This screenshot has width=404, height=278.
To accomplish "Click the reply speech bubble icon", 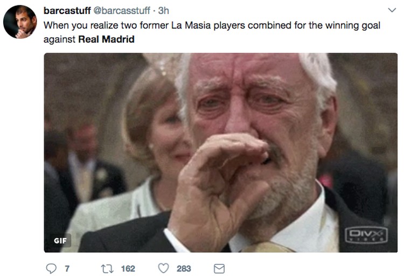I will pos(49,268).
